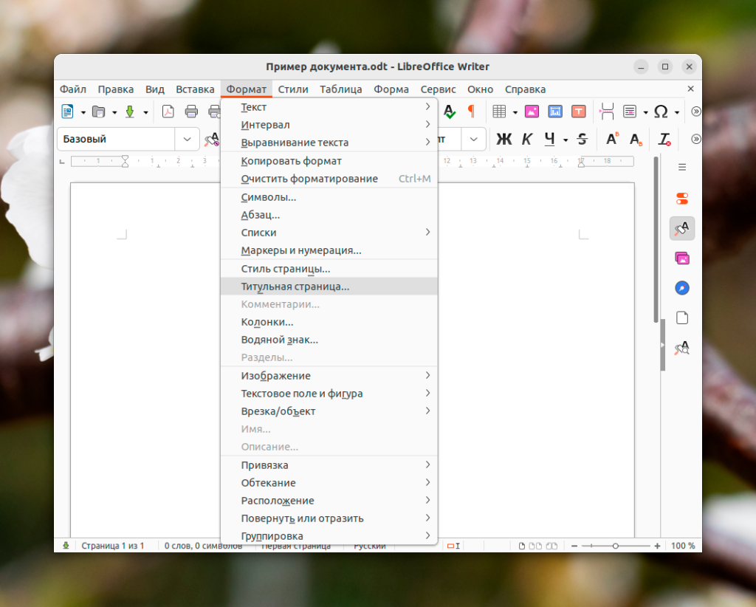Open the Properties deck in the sidebar
Image resolution: width=756 pixels, height=607 pixels.
pyautogui.click(x=682, y=198)
